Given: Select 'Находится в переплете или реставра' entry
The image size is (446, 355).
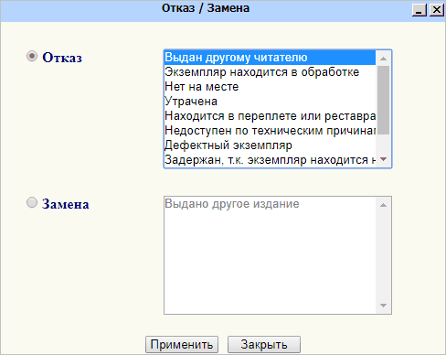Looking at the screenshot, I should point(270,116).
